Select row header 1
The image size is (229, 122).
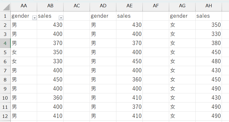click(x=5, y=16)
